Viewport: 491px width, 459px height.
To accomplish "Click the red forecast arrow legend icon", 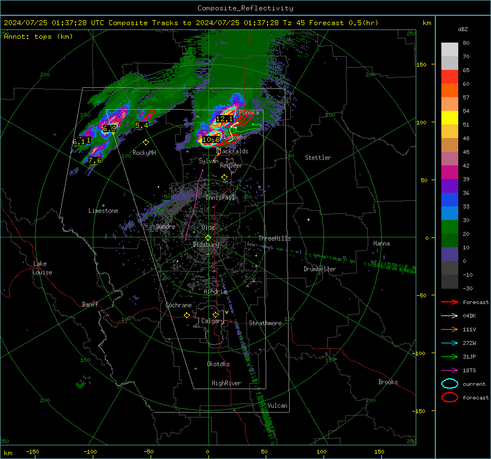I will point(450,302).
